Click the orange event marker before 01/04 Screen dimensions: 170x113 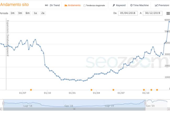pyautogui.click(x=91, y=90)
